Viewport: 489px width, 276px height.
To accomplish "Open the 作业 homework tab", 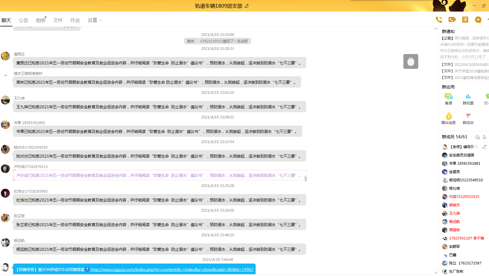I will tap(75, 20).
